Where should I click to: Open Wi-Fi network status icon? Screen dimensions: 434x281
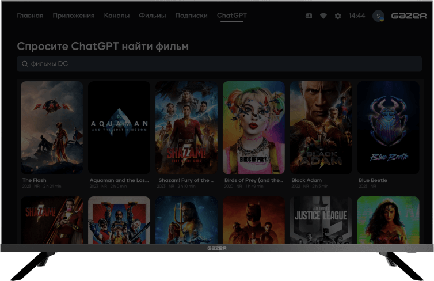tap(323, 16)
